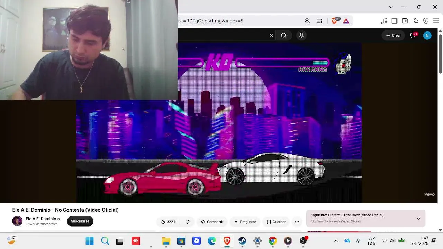
Task: Open Microsoft Edge from taskbar
Action: 212,241
